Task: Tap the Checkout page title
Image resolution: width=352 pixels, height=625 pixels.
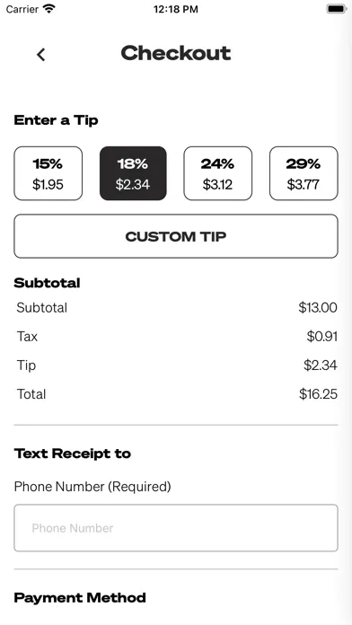Action: [x=176, y=53]
